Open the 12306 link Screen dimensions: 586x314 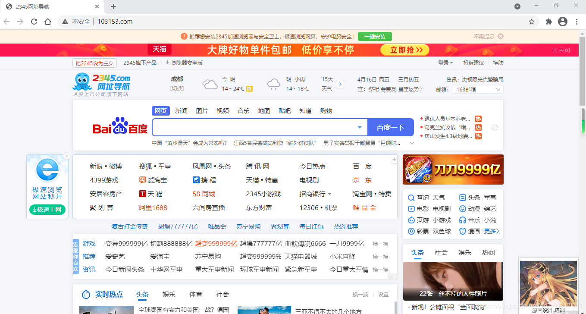coord(309,208)
